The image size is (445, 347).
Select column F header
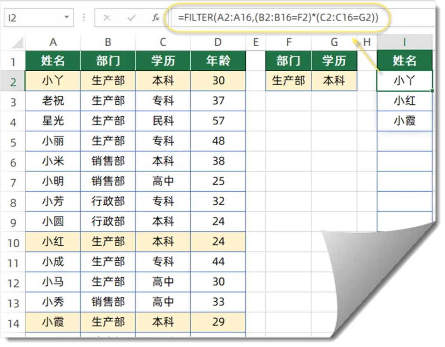coord(288,42)
